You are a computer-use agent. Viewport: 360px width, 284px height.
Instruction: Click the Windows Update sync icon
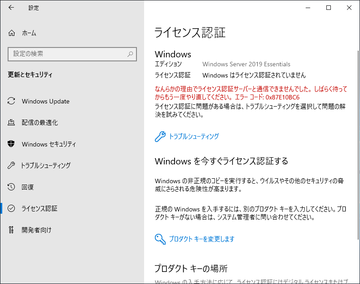coord(11,101)
